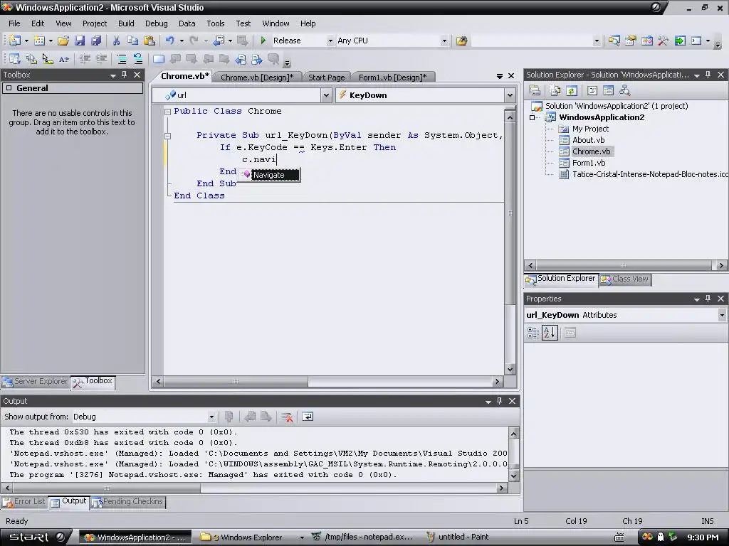Viewport: 729px width, 546px height.
Task: Toggle Auto Hide pin on Properties panel
Action: click(x=708, y=299)
